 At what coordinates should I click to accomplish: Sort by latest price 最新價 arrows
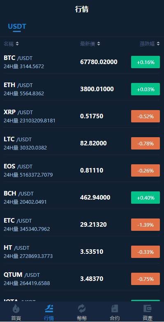[x=99, y=44]
